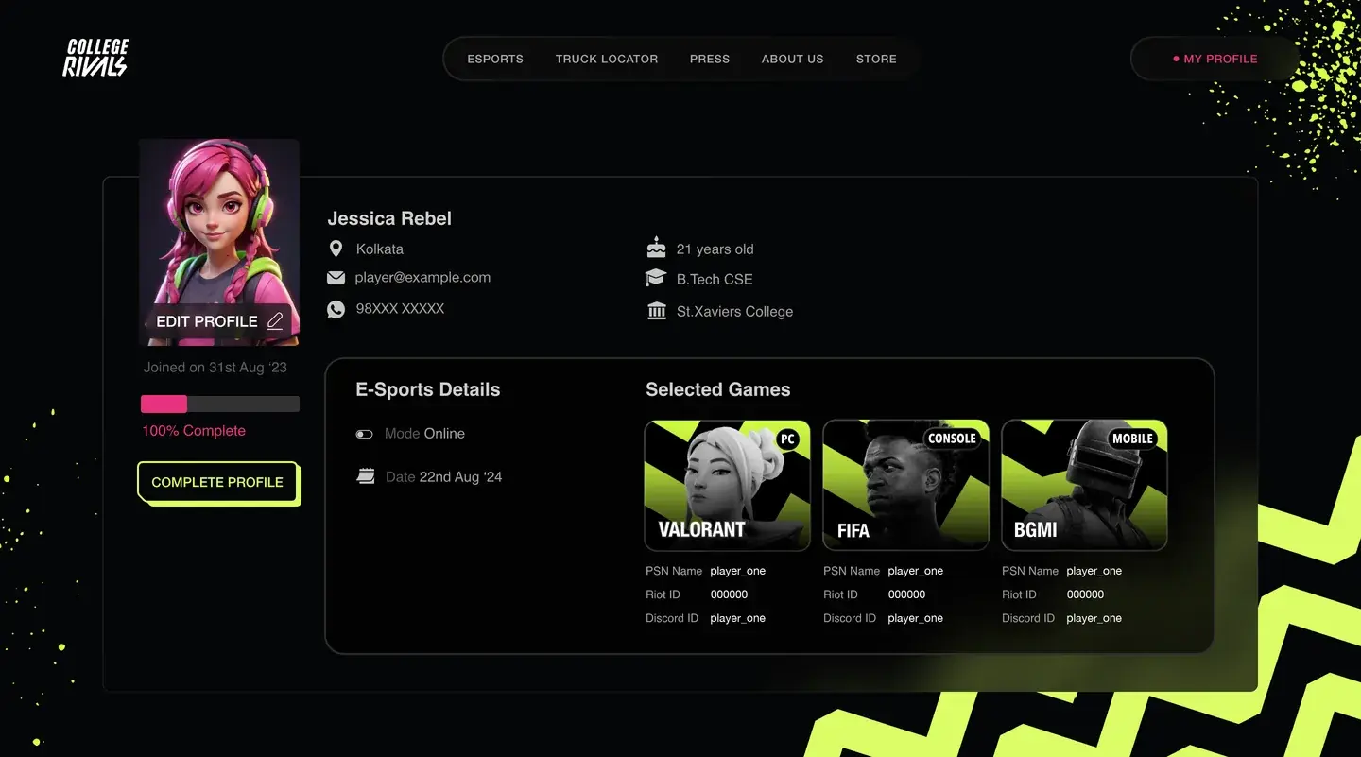Click the birthday cake age icon
The width and height of the screenshot is (1361, 757).
(656, 249)
